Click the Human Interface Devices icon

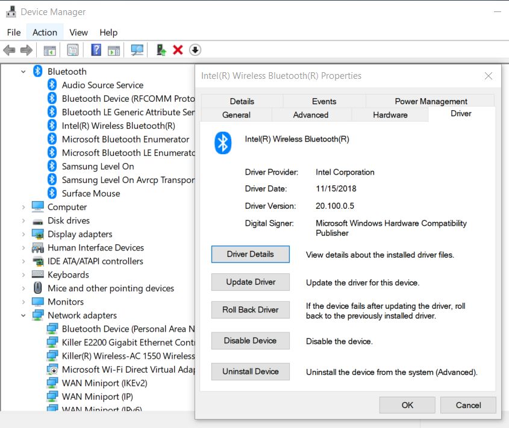[38, 248]
